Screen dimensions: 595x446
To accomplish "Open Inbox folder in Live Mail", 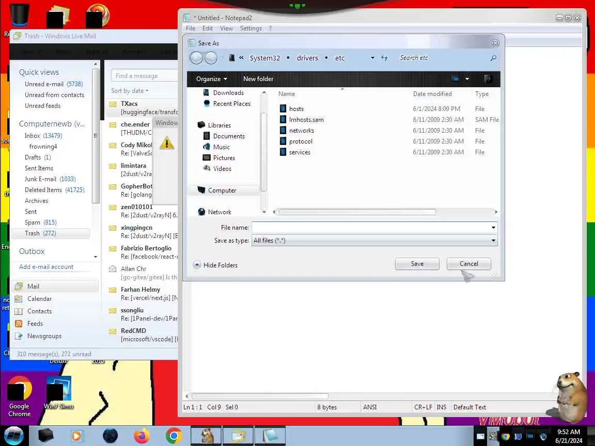I will click(x=43, y=136).
